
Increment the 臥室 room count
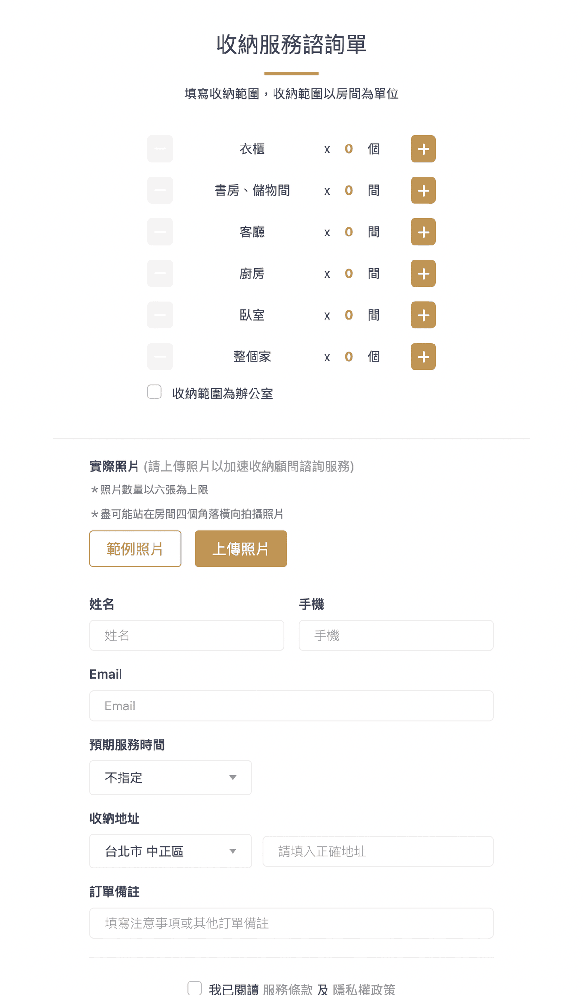423,315
